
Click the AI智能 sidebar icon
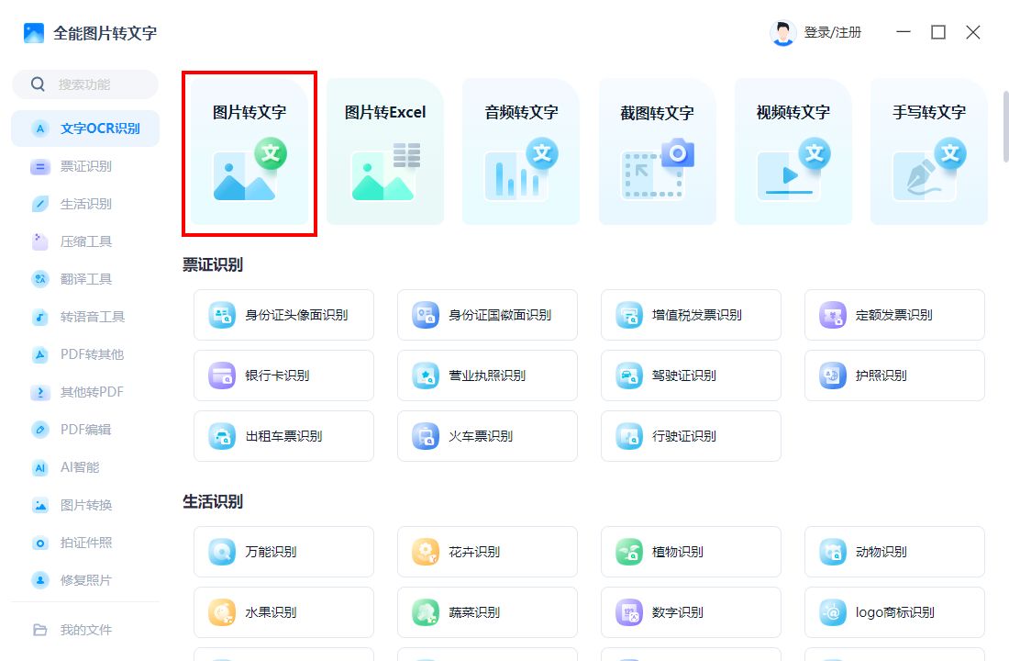click(39, 467)
